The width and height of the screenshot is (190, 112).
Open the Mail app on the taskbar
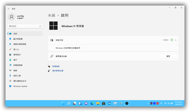point(109,103)
